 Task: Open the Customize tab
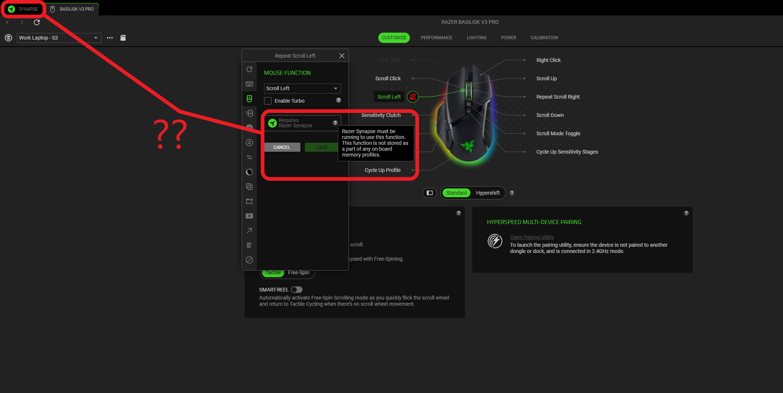394,38
